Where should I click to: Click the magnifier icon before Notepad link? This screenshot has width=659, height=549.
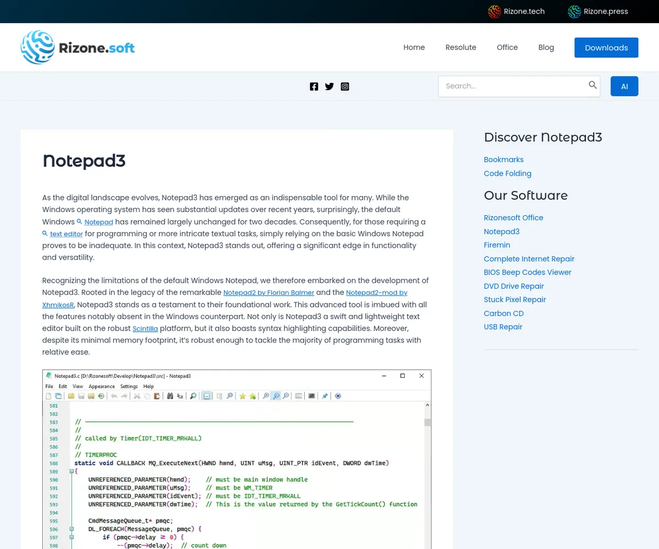(80, 222)
